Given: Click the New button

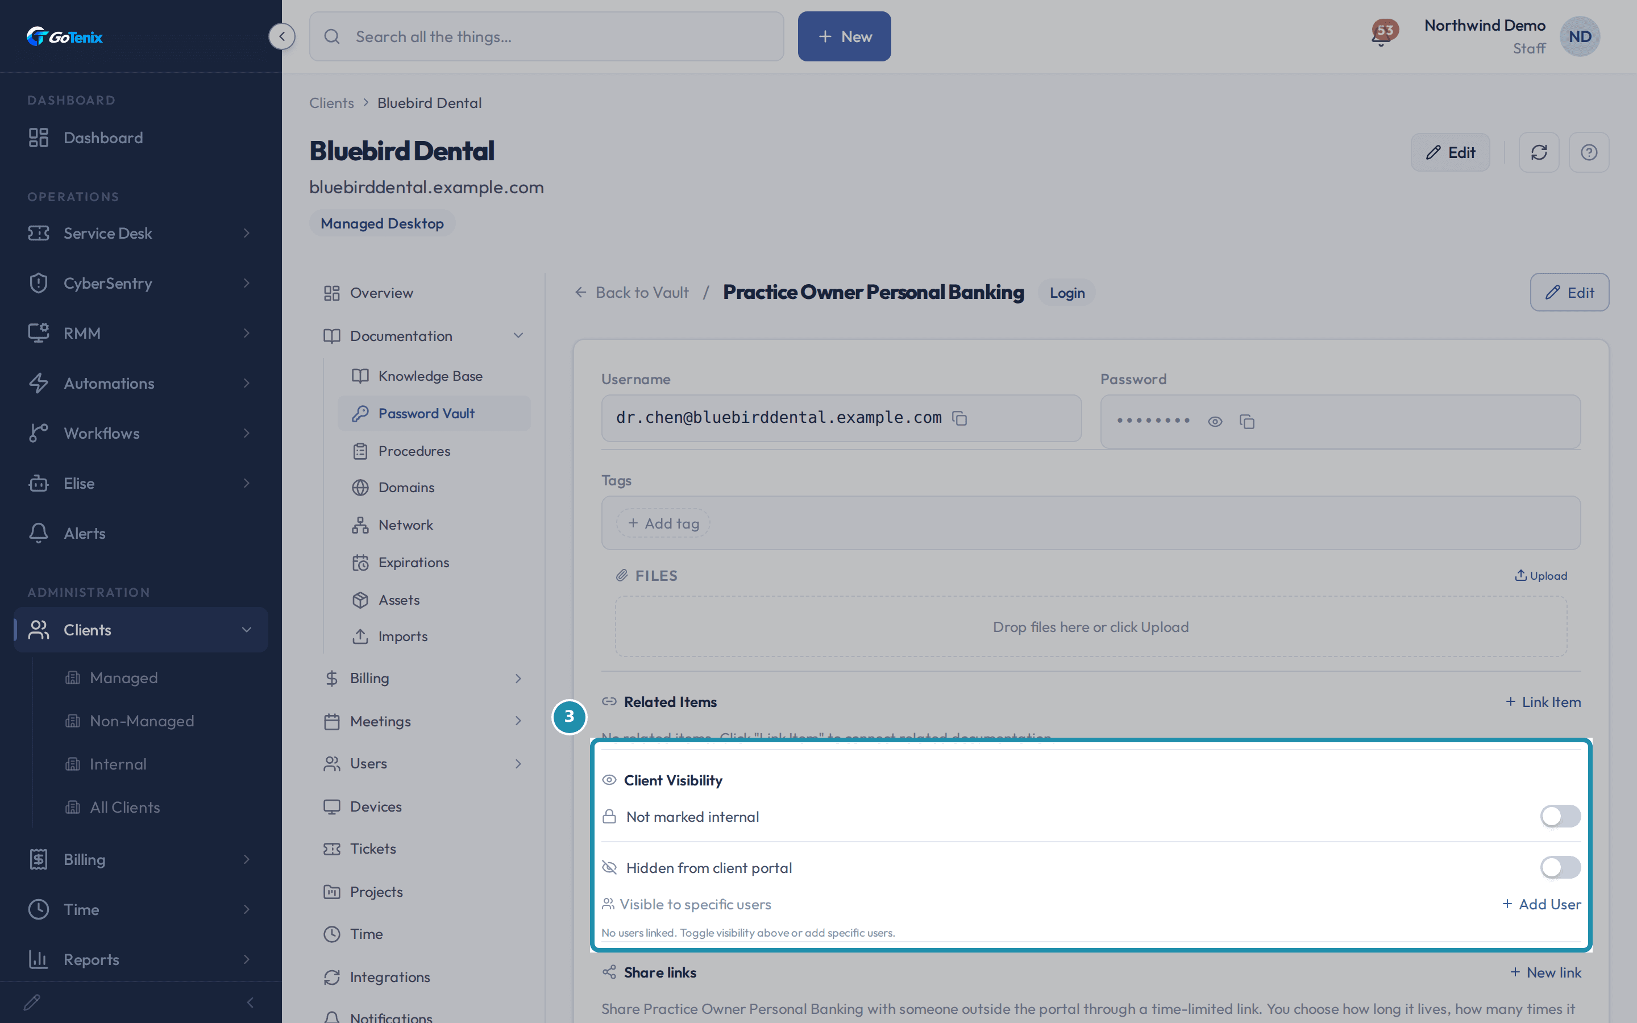Looking at the screenshot, I should point(844,36).
